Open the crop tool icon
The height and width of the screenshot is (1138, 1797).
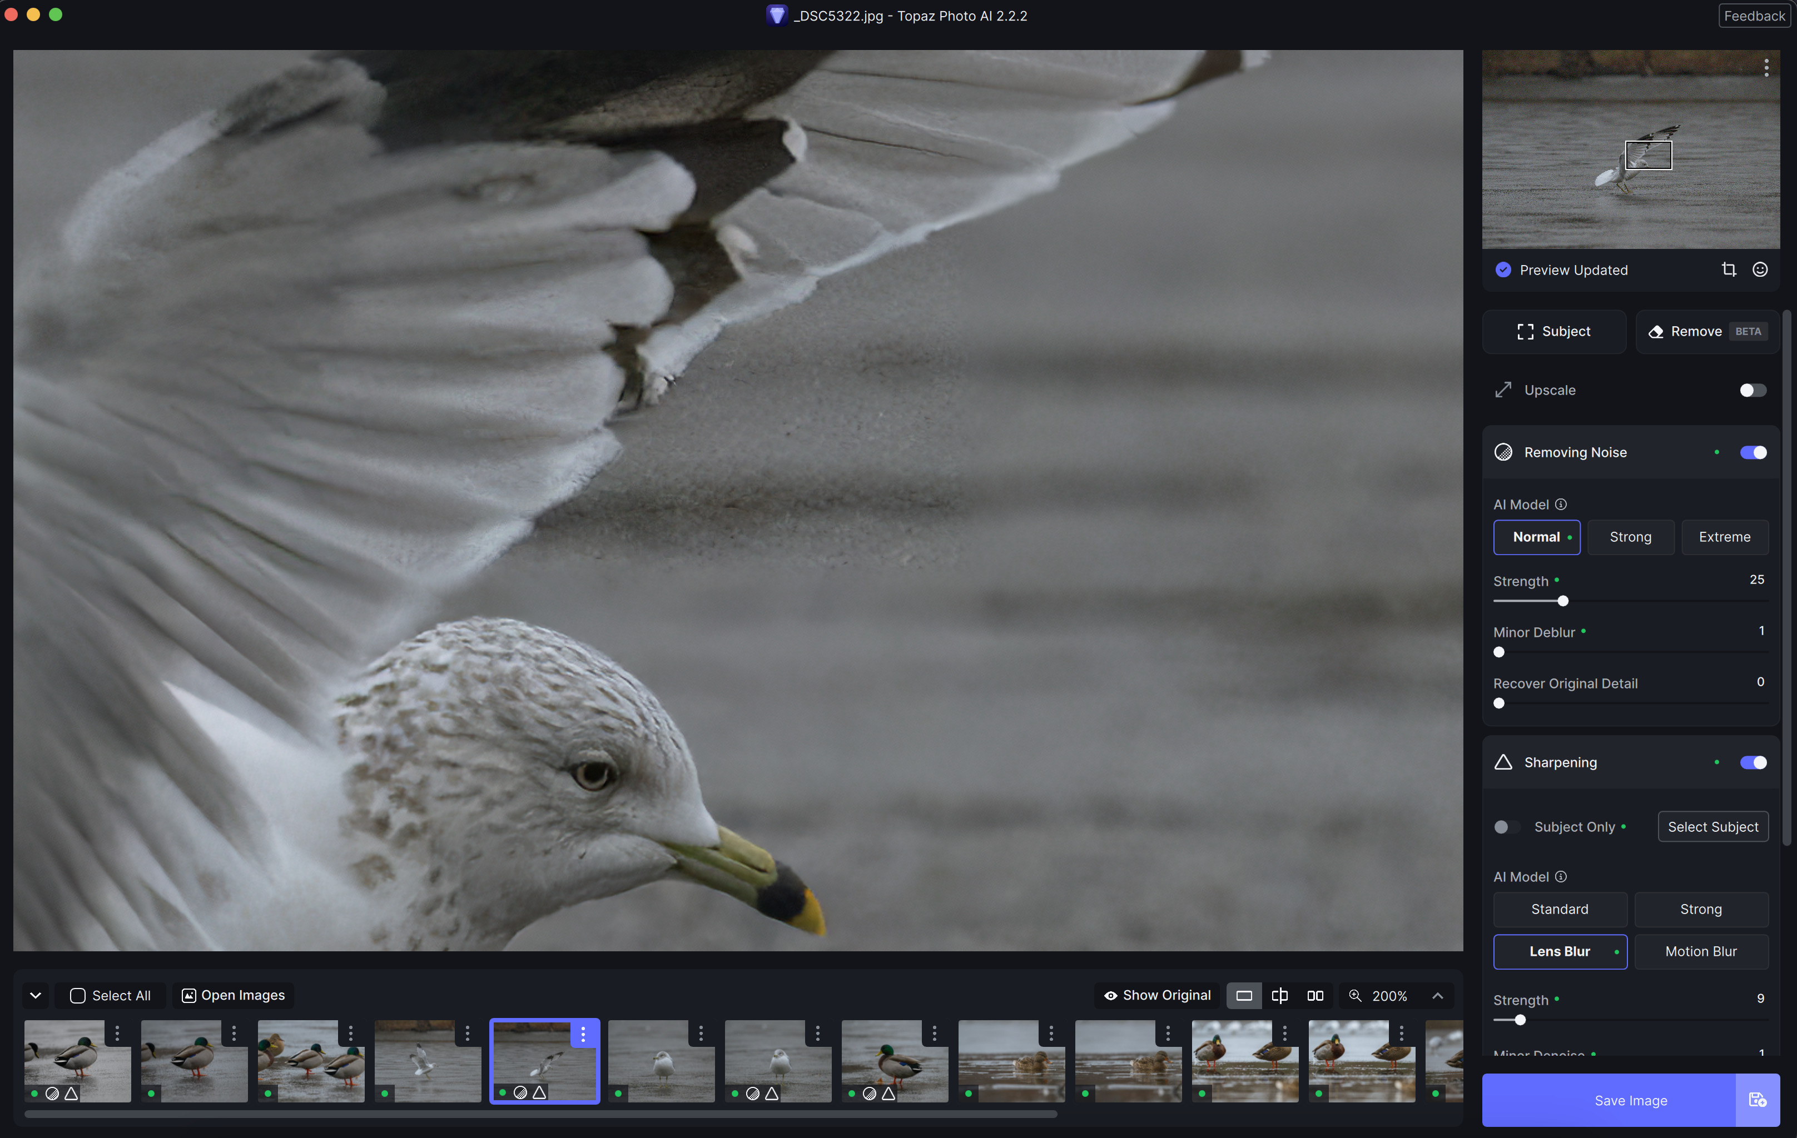tap(1729, 269)
